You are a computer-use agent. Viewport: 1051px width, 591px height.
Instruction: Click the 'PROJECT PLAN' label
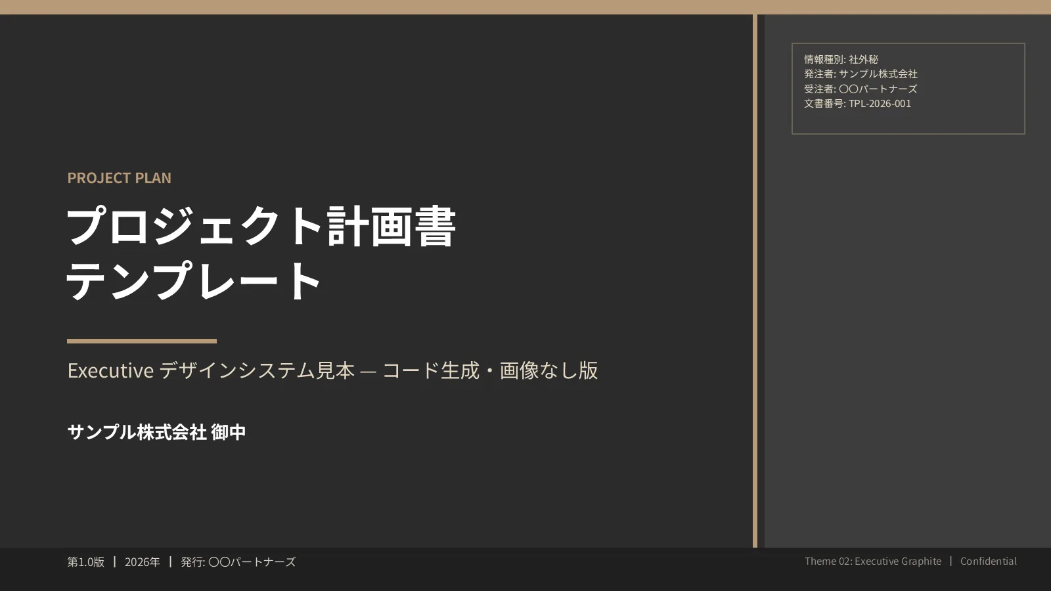(x=119, y=178)
